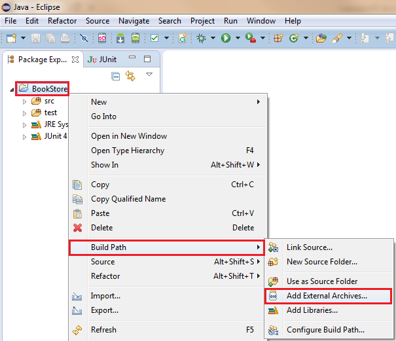Open the External Tools dropdown arrow

tap(262, 38)
